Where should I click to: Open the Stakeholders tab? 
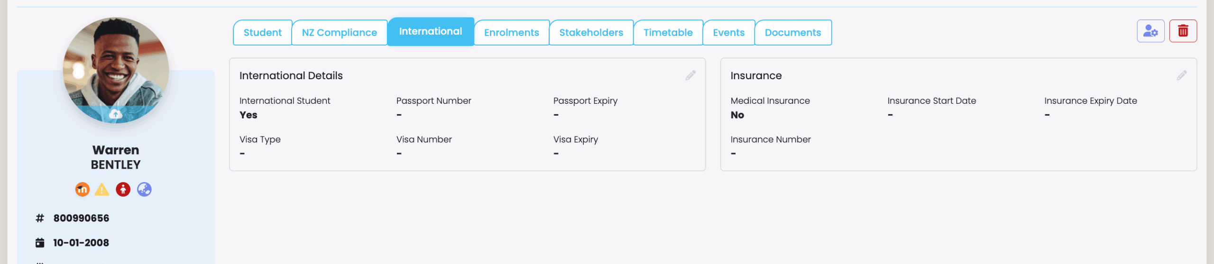point(591,33)
